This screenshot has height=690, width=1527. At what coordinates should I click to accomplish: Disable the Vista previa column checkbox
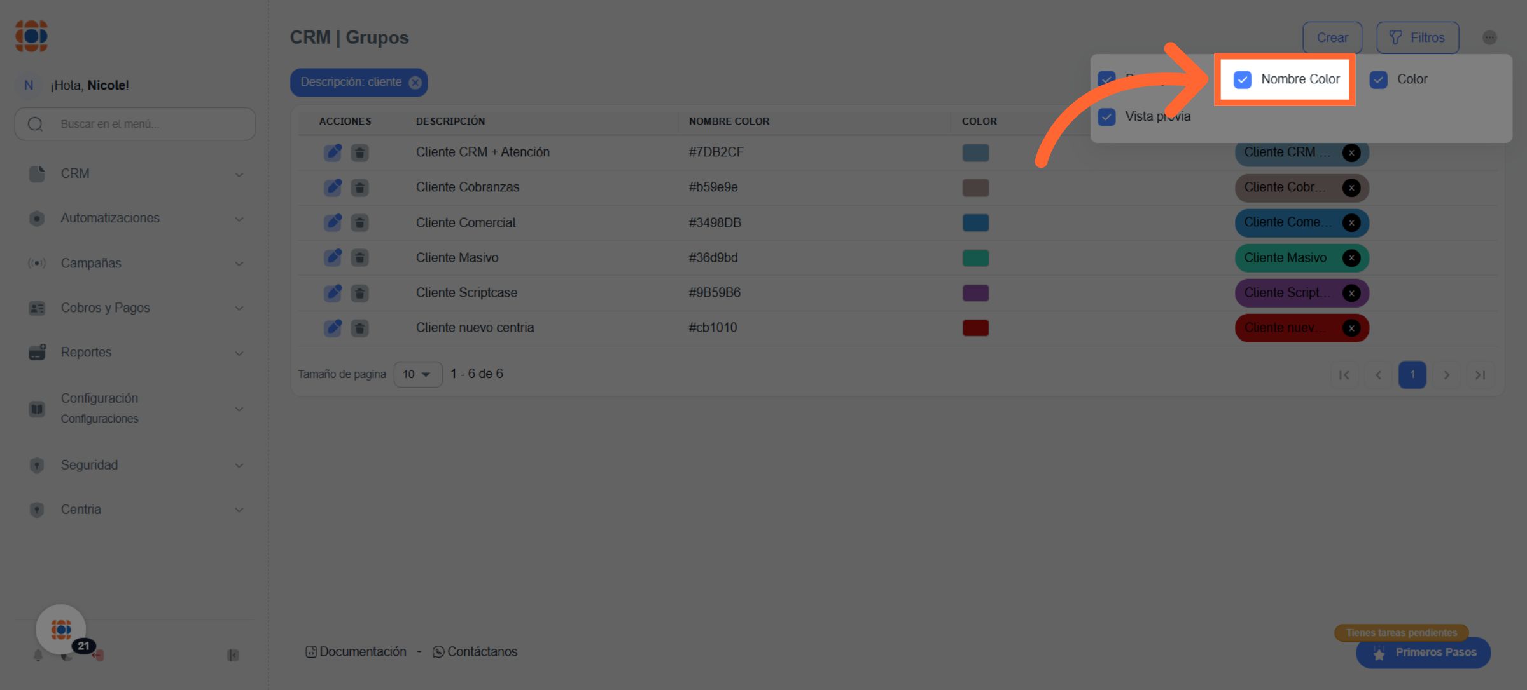[x=1106, y=117]
